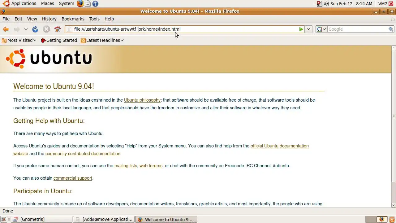Open community contributed documentation link

83,154
